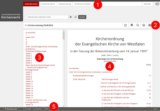The width and height of the screenshot is (160, 111).
Task: Open the magnifier search-in-document icon
Action: tap(138, 25)
